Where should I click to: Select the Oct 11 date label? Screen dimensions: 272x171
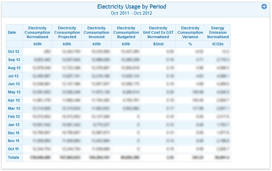point(14,149)
